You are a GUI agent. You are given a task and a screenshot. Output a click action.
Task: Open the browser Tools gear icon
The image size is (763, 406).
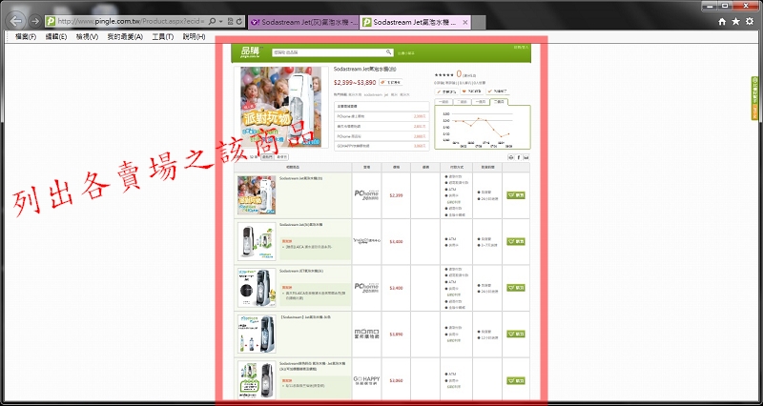(x=750, y=21)
